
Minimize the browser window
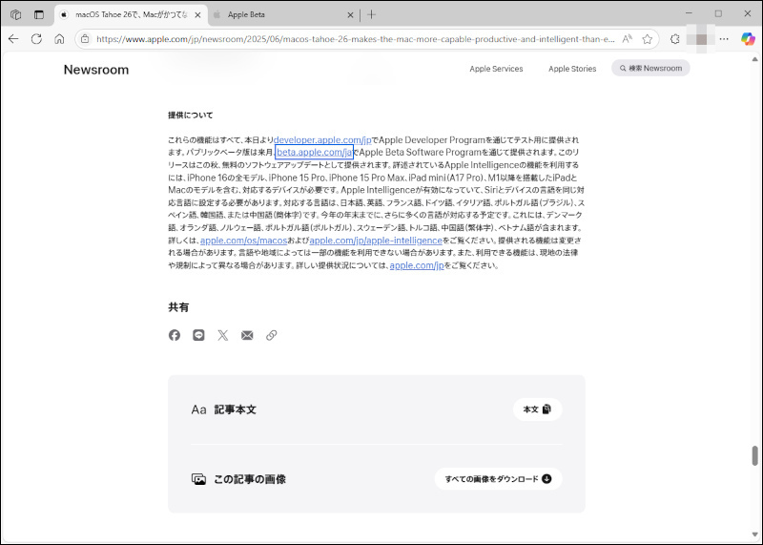tap(689, 13)
